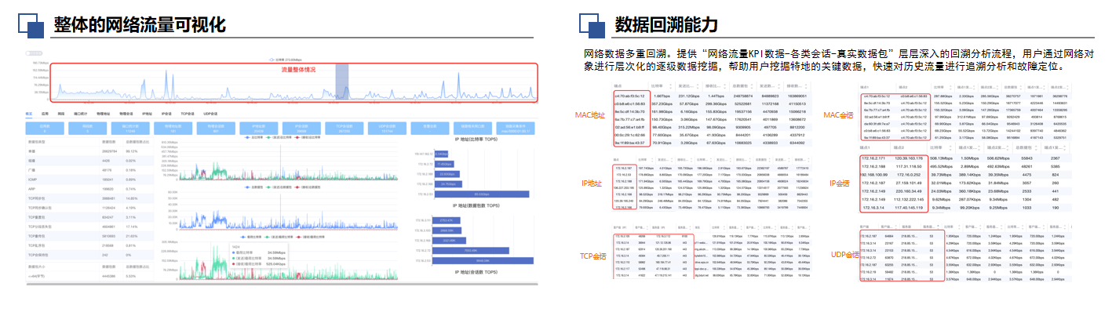The image size is (1112, 312).
Task: Toggle the (发送)比特率 legend entry
Action: point(279,137)
